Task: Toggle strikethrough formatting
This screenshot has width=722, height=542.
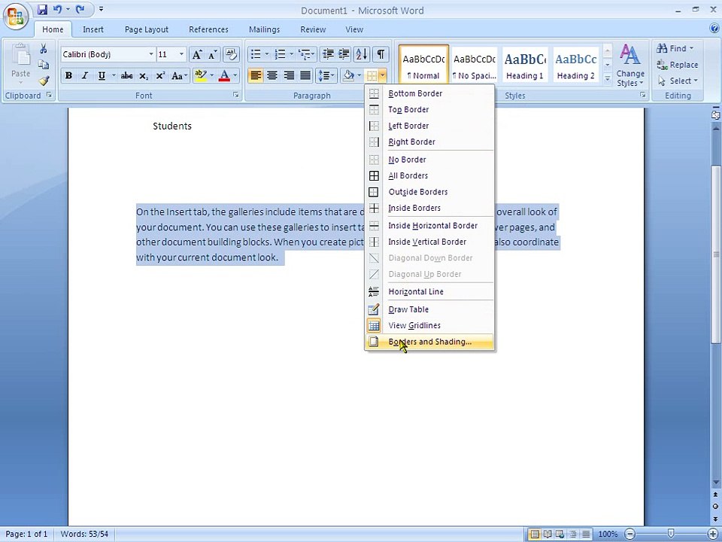Action: 126,76
